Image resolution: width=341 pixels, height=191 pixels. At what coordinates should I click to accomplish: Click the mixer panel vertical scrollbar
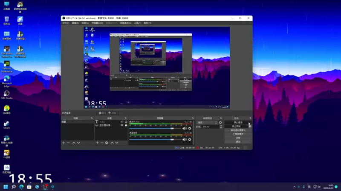tap(194, 132)
